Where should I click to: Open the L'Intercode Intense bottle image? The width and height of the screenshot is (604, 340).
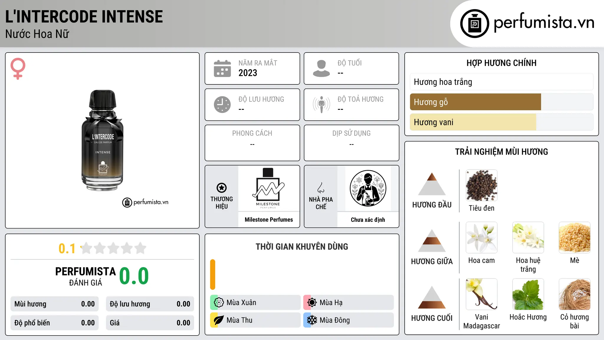tap(102, 140)
